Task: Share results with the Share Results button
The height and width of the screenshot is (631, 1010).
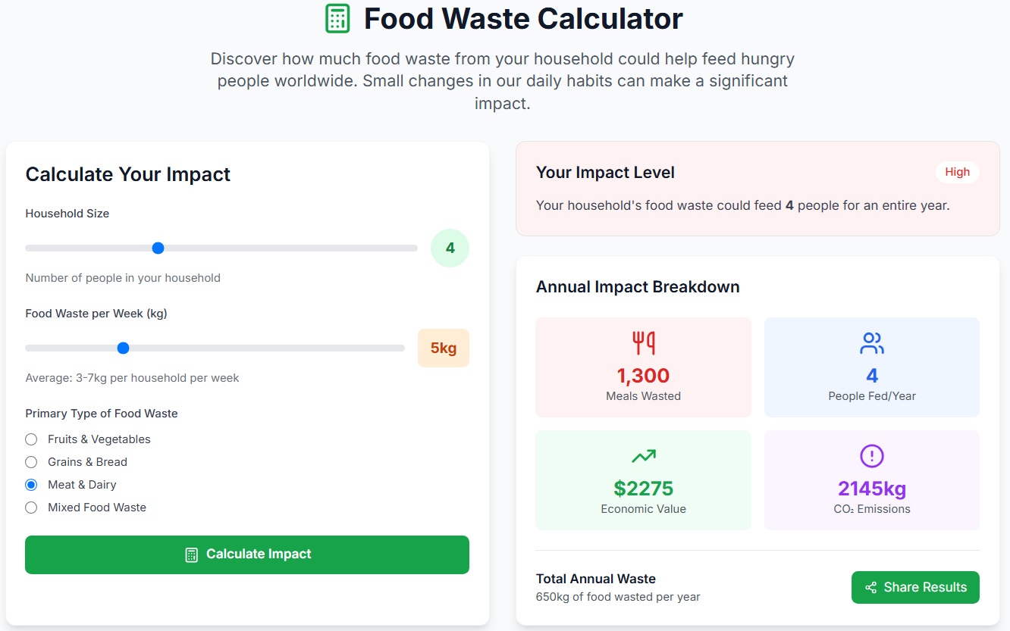Action: (x=915, y=587)
